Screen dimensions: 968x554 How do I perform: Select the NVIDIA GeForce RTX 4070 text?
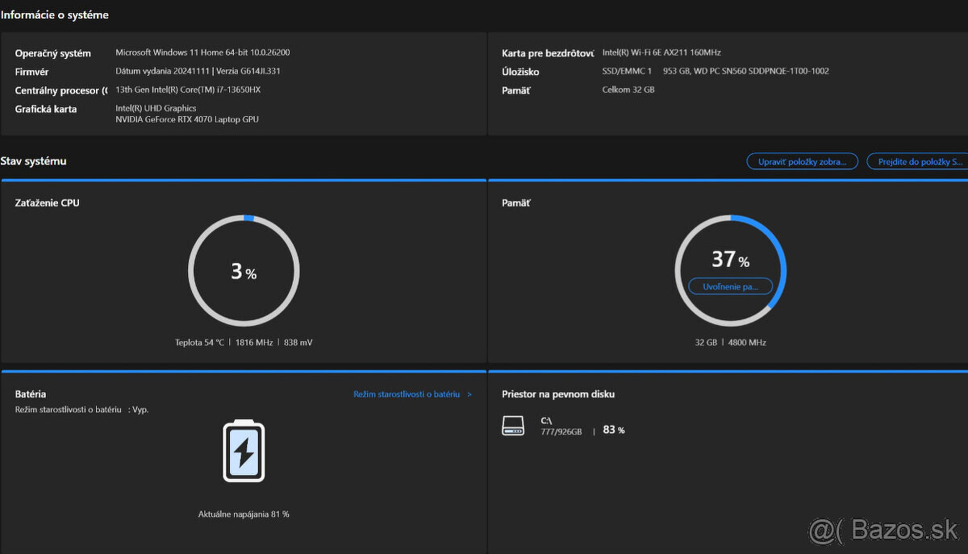[x=187, y=119]
